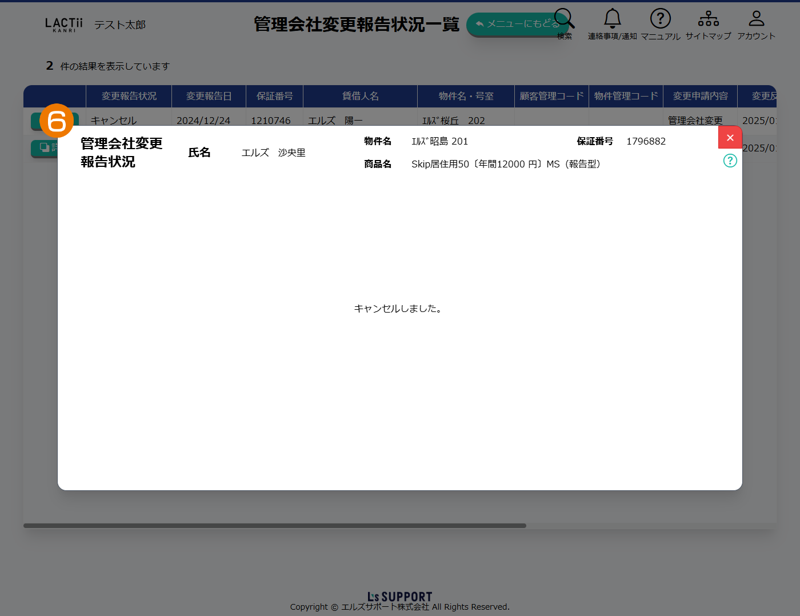This screenshot has width=800, height=616.
Task: Click the orange number 6 badge
Action: point(57,121)
